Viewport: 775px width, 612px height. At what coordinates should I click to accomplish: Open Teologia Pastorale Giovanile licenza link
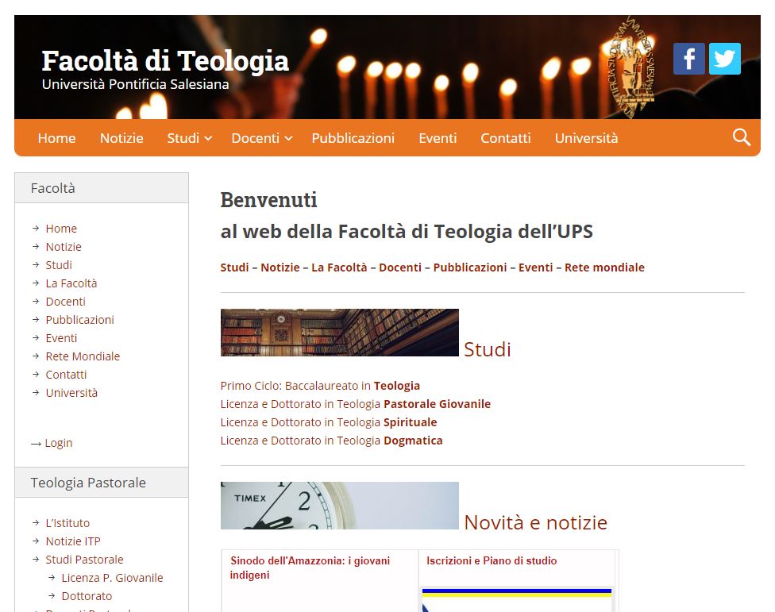pyautogui.click(x=356, y=404)
